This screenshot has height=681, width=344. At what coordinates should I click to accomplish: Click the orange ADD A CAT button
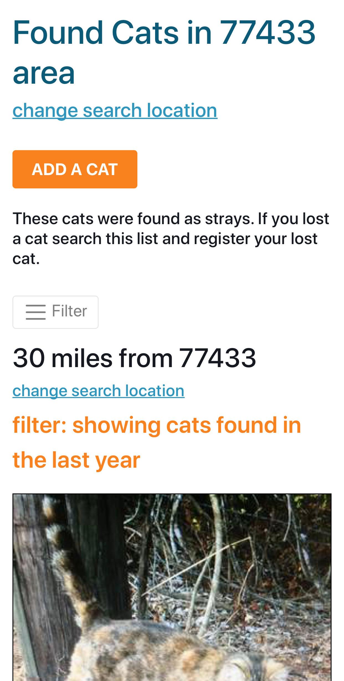coord(75,169)
